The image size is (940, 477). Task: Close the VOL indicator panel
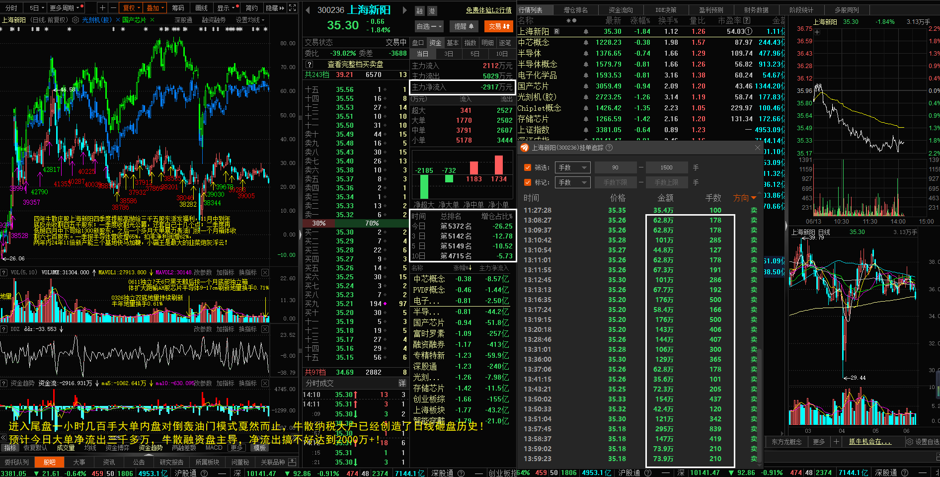tap(265, 272)
